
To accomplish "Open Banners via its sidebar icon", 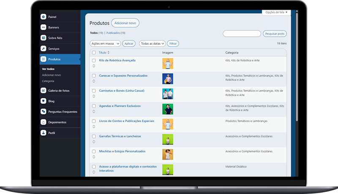I will point(44,27).
